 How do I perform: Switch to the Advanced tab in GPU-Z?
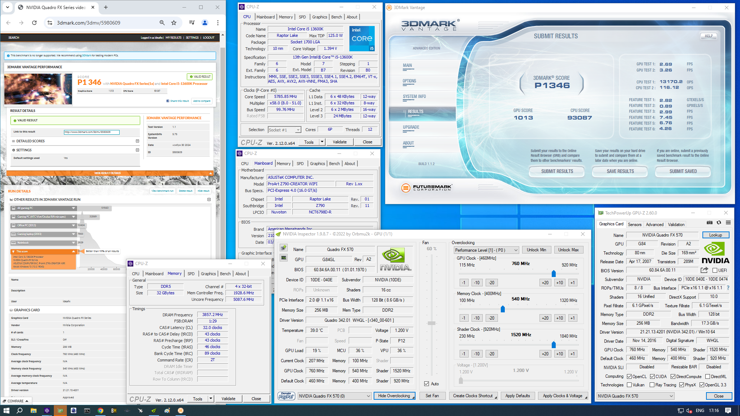pos(654,224)
